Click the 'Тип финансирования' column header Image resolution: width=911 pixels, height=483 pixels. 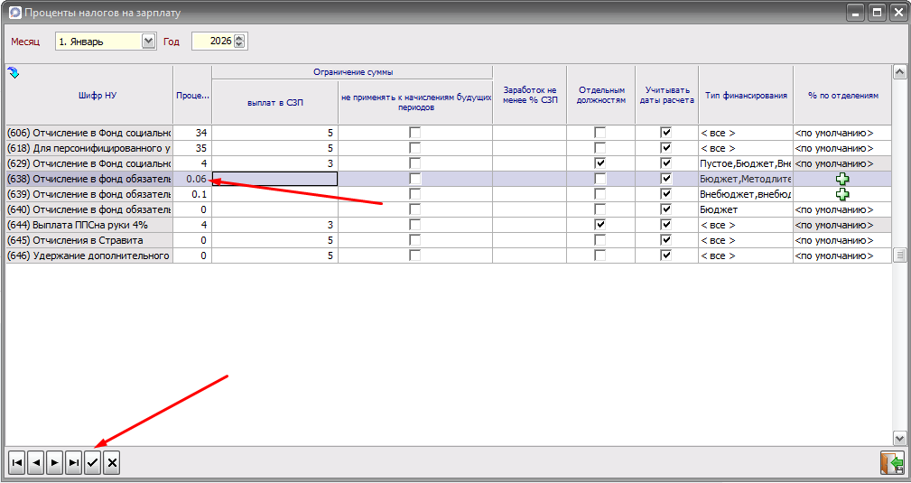[745, 95]
